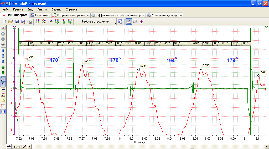Click the vertical zoom out minus icon
The image size is (269, 149).
pos(3,34)
